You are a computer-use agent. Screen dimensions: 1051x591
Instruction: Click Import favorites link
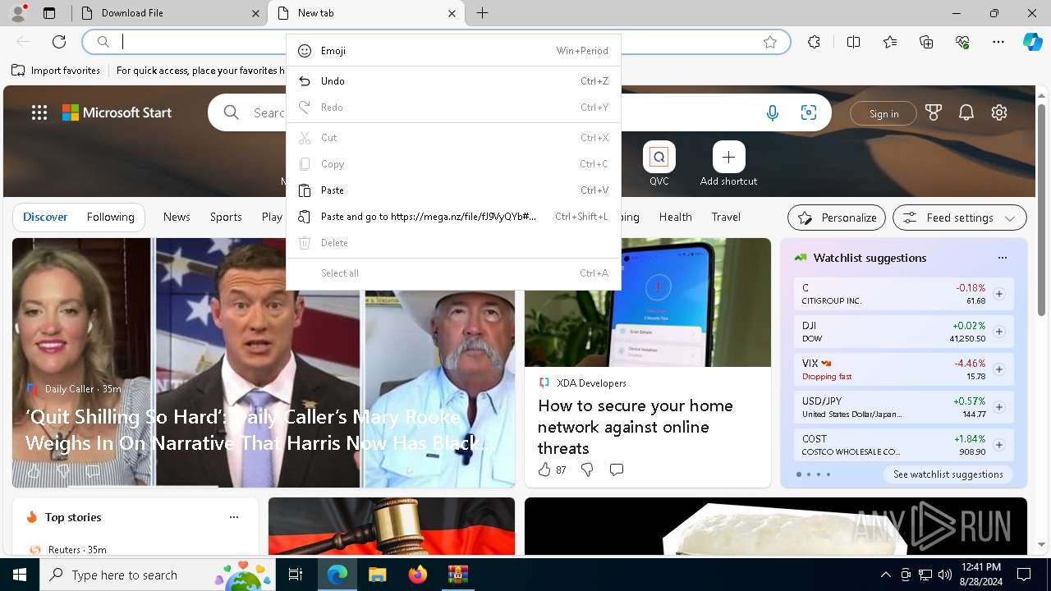[x=56, y=71]
